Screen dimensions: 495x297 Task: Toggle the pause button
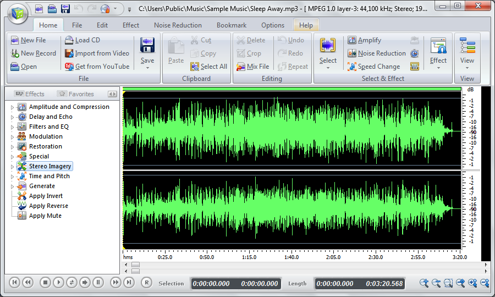tap(98, 282)
